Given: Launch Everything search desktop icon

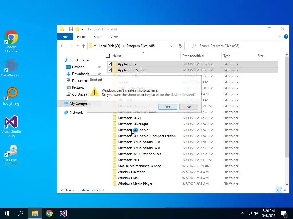Looking at the screenshot, I should click(11, 96).
